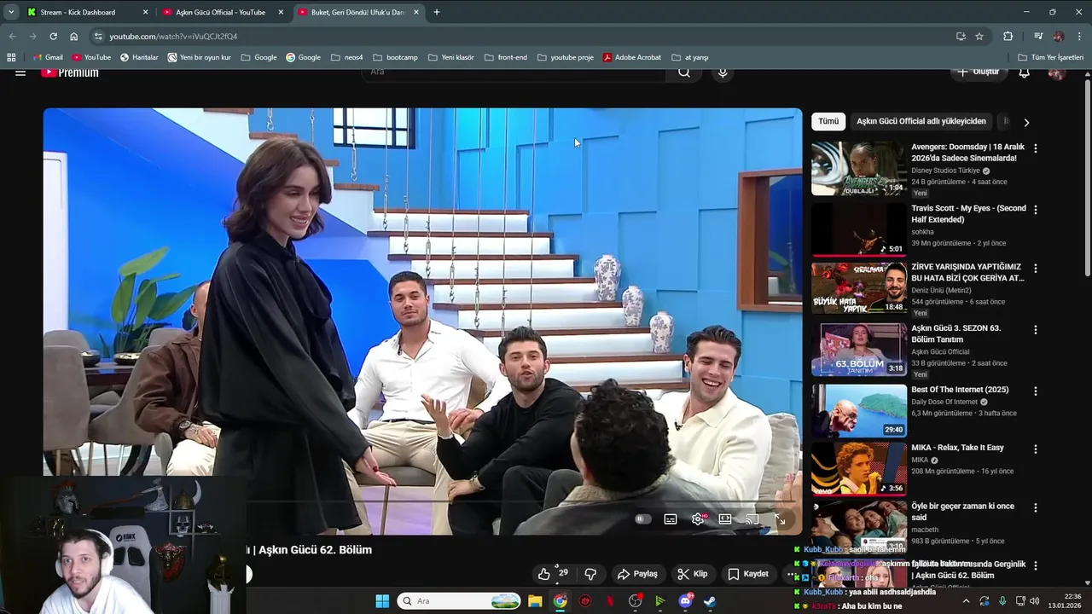Open Gmail bookmark
1092x614 pixels.
[x=48, y=57]
